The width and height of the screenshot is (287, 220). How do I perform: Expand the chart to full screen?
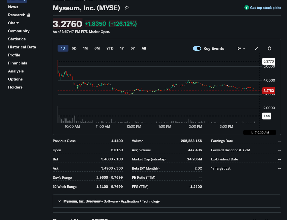coord(257,48)
